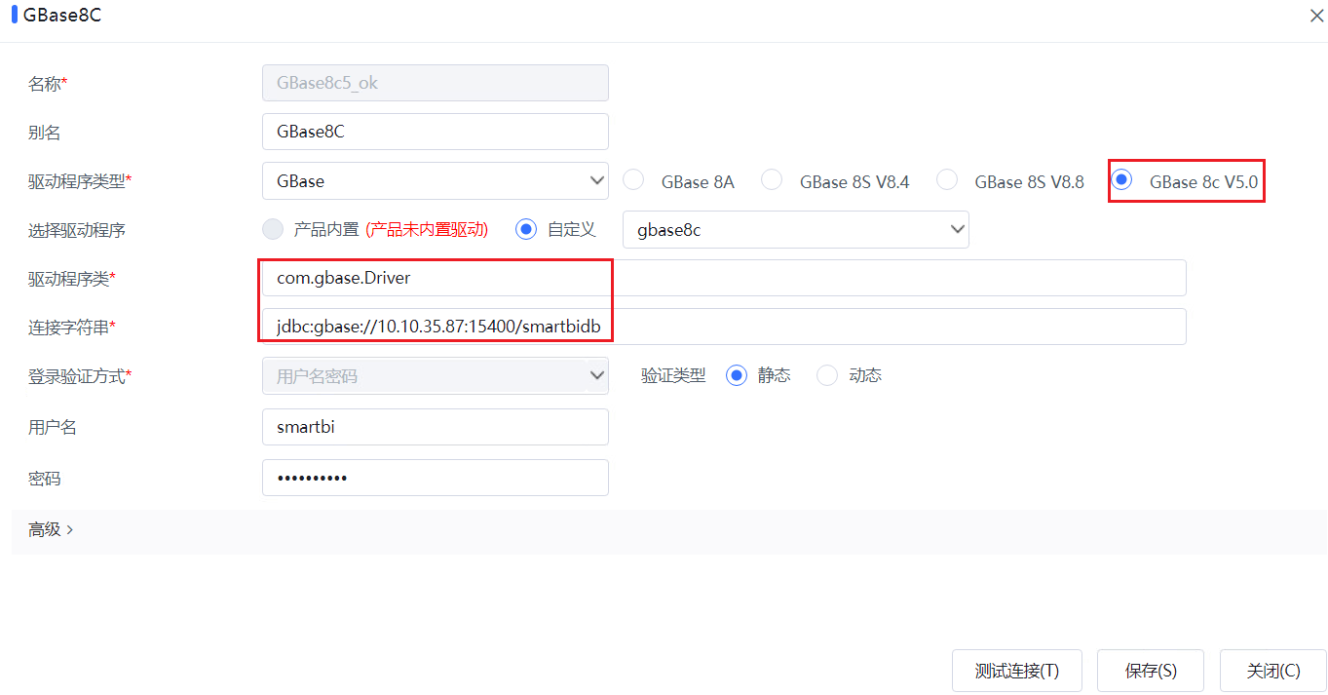The image size is (1328, 695).
Task: Click the 连接字符串 label
Action: coord(72,328)
